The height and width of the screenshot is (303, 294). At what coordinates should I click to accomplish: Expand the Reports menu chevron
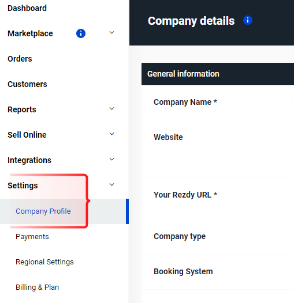(x=112, y=108)
